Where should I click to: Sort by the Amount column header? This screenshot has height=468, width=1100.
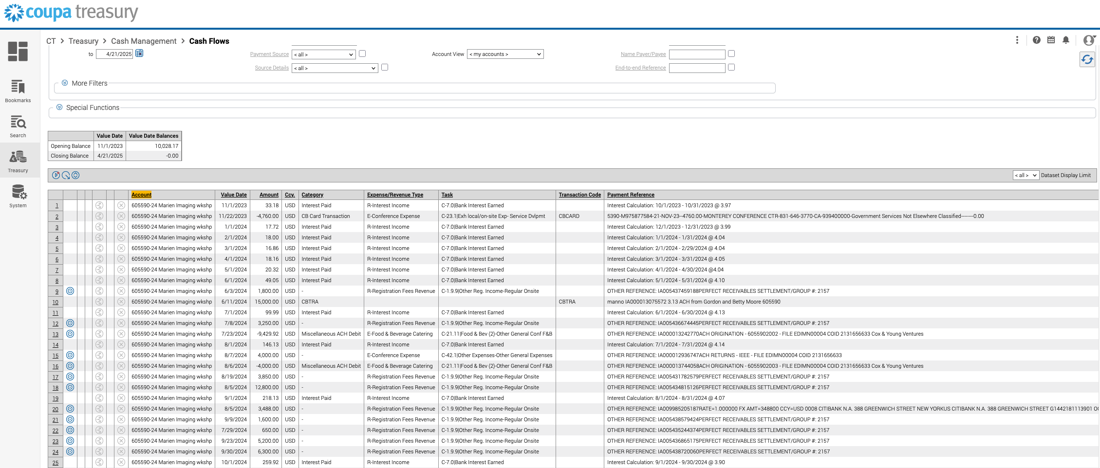coord(269,195)
